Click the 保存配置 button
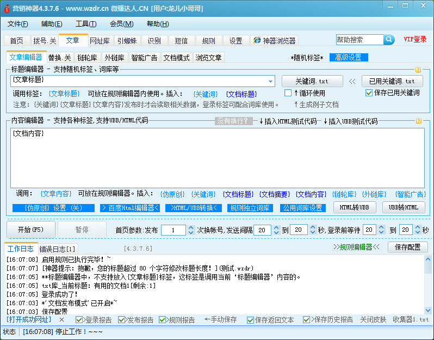 coord(407,247)
